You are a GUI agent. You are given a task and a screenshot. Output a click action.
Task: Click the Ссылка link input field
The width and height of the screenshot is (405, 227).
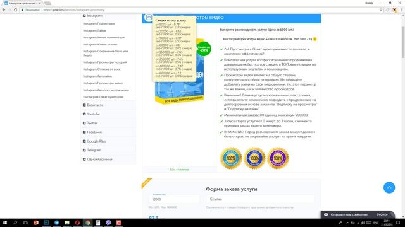pyautogui.click(x=260, y=199)
